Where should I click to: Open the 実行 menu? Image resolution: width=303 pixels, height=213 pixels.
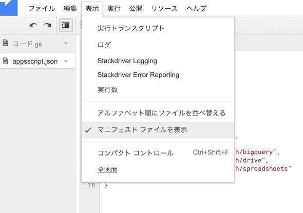coord(114,9)
